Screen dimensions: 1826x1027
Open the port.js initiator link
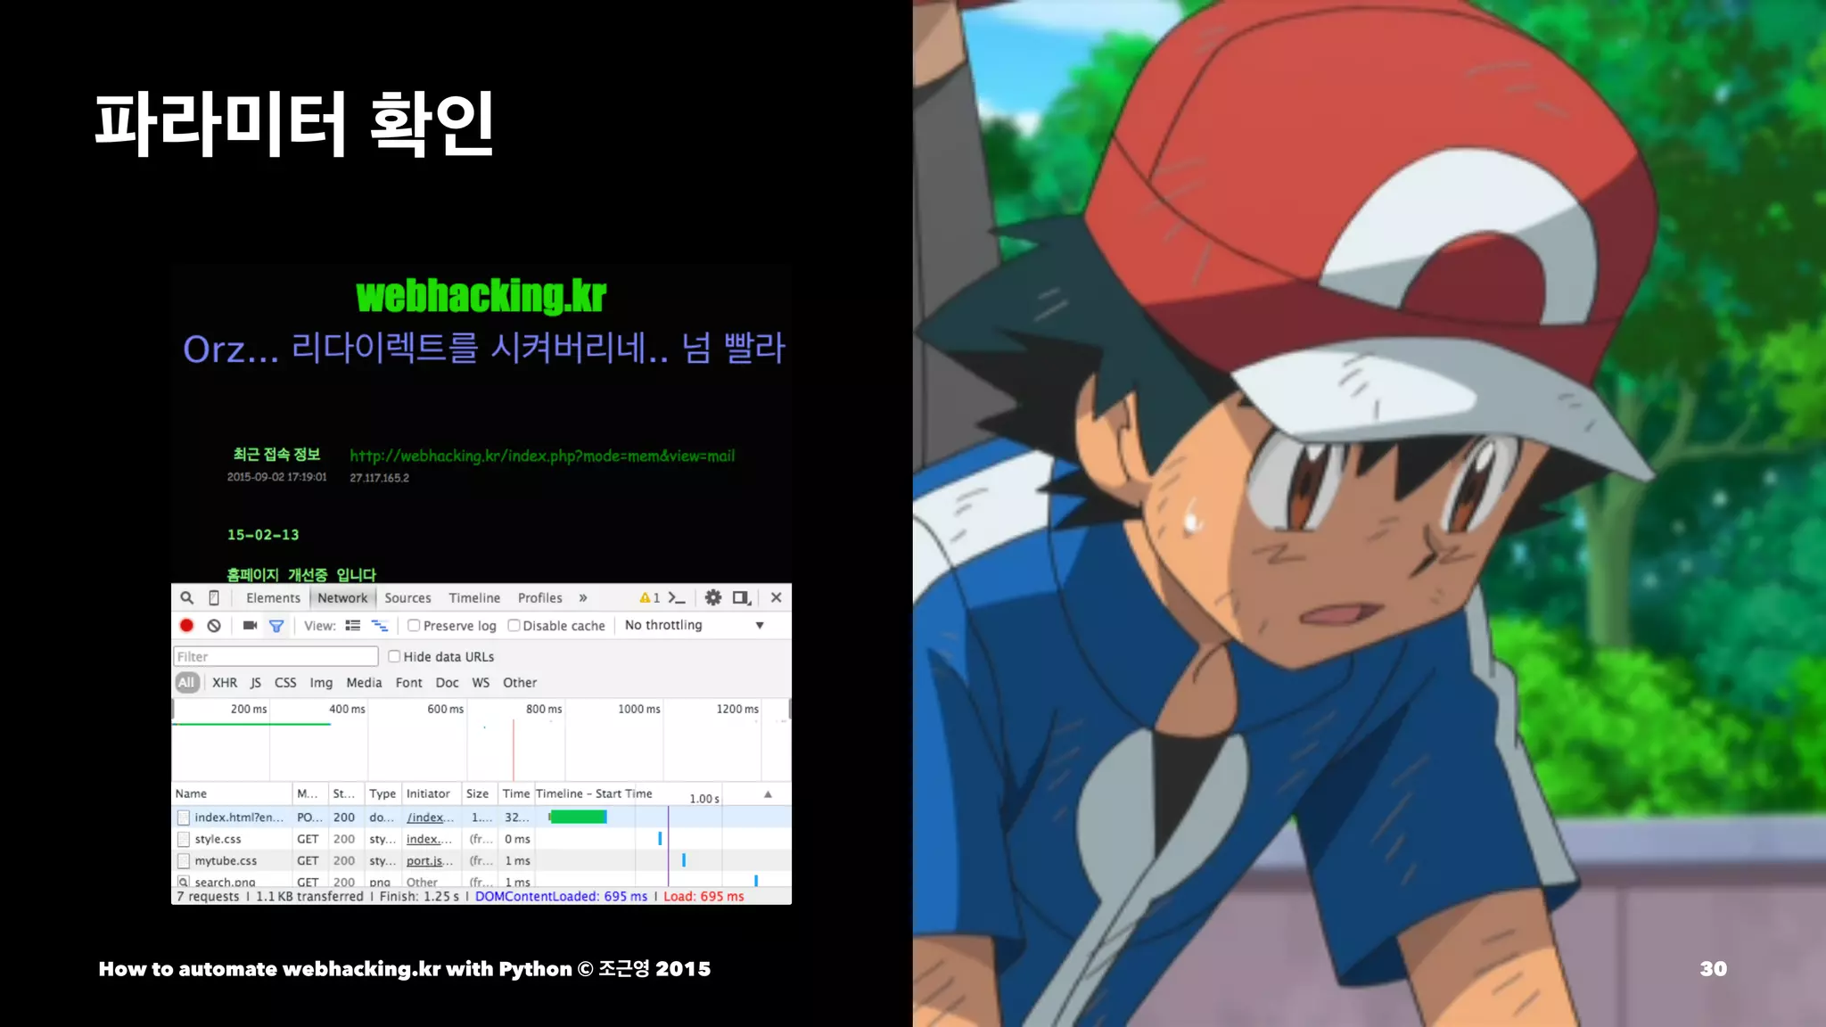pyautogui.click(x=430, y=860)
